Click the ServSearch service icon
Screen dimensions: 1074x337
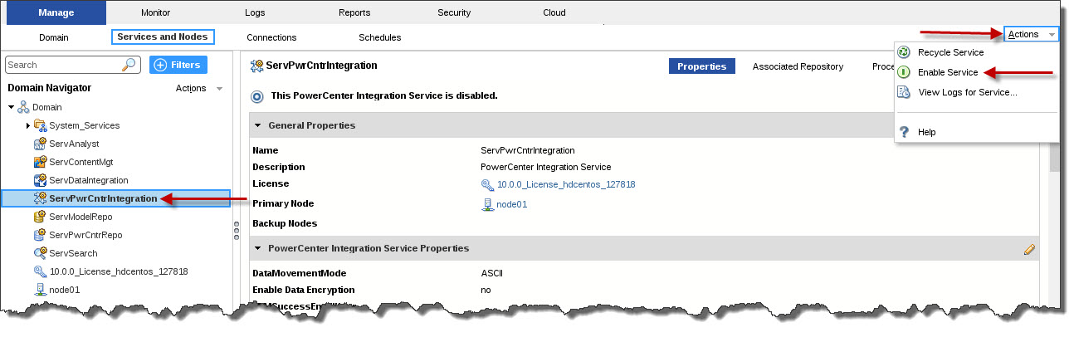click(x=40, y=253)
